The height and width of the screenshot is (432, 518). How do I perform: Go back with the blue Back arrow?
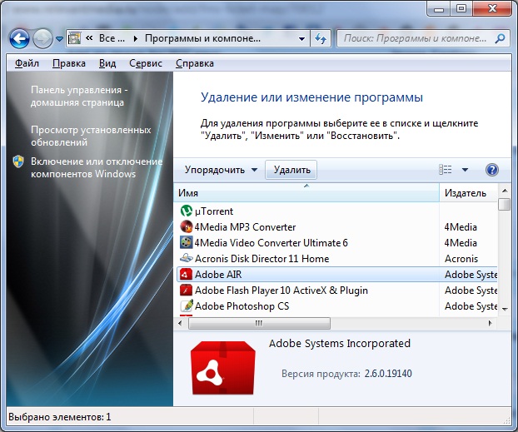click(19, 38)
